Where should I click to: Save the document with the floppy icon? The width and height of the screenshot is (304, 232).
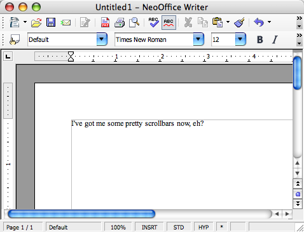click(51, 22)
